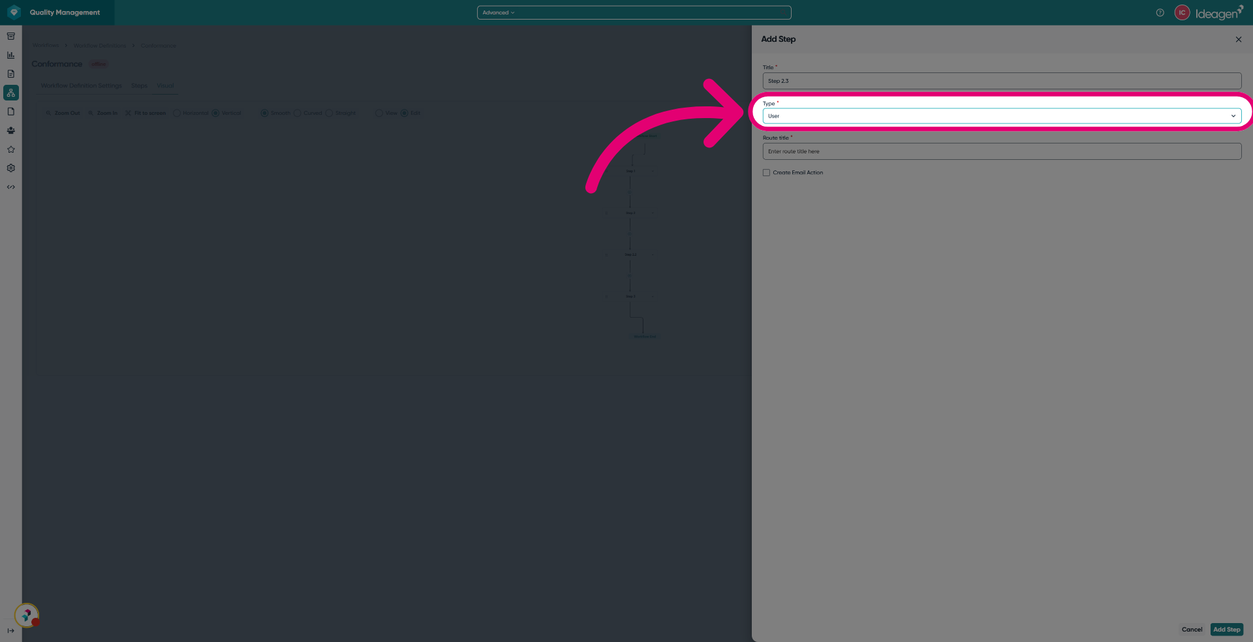Expand the Step 2.2 node chevron

pos(653,254)
